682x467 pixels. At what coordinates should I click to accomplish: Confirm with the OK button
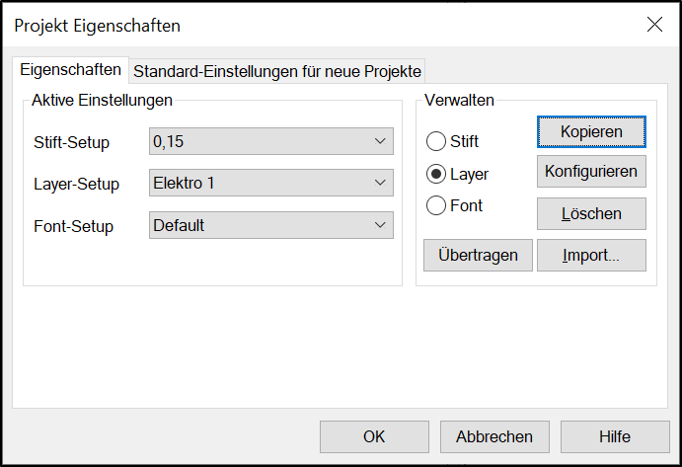tap(374, 436)
